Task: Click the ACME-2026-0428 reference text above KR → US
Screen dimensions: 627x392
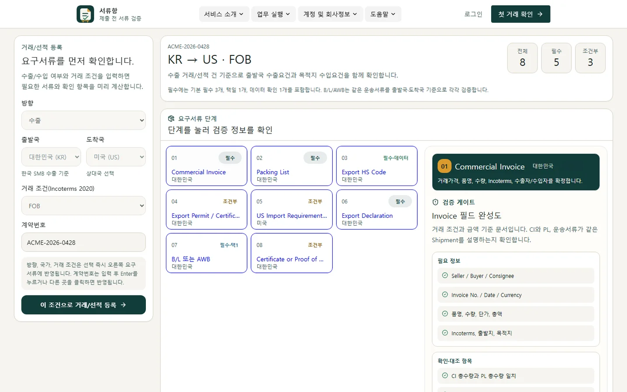Action: (188, 47)
